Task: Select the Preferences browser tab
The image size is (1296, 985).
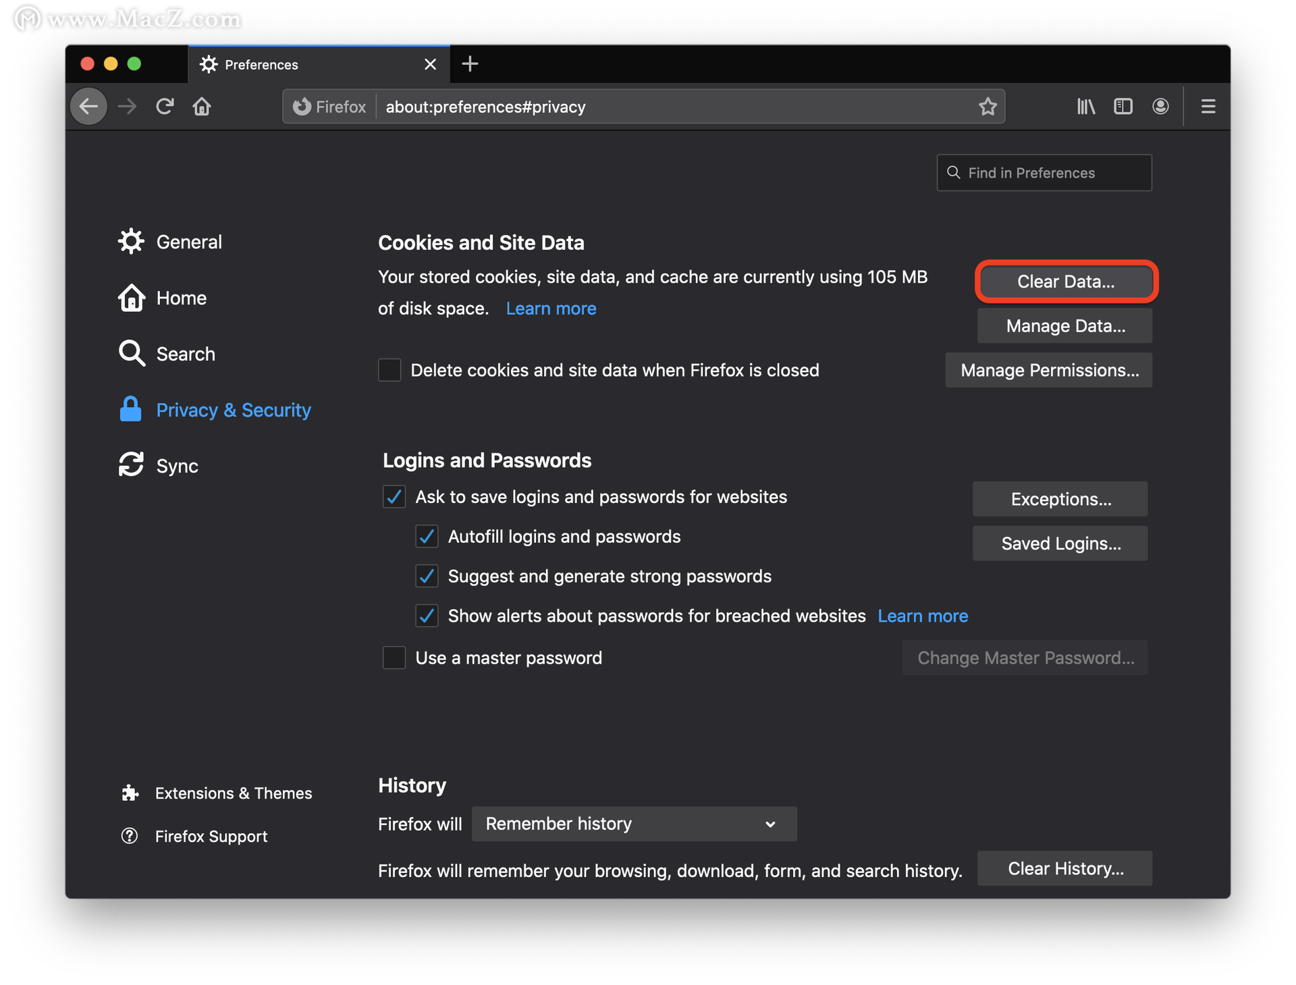Action: point(319,64)
